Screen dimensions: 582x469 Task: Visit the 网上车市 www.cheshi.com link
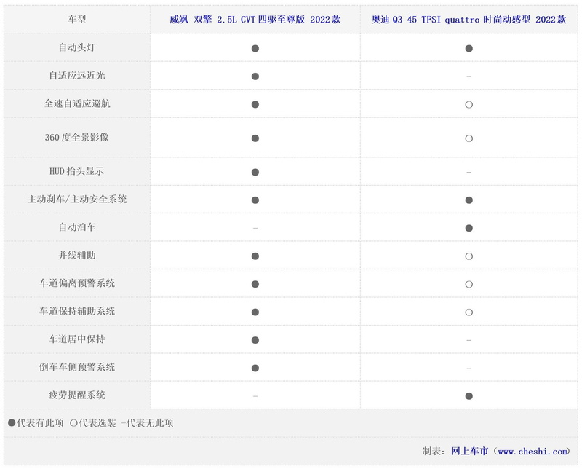(510, 452)
